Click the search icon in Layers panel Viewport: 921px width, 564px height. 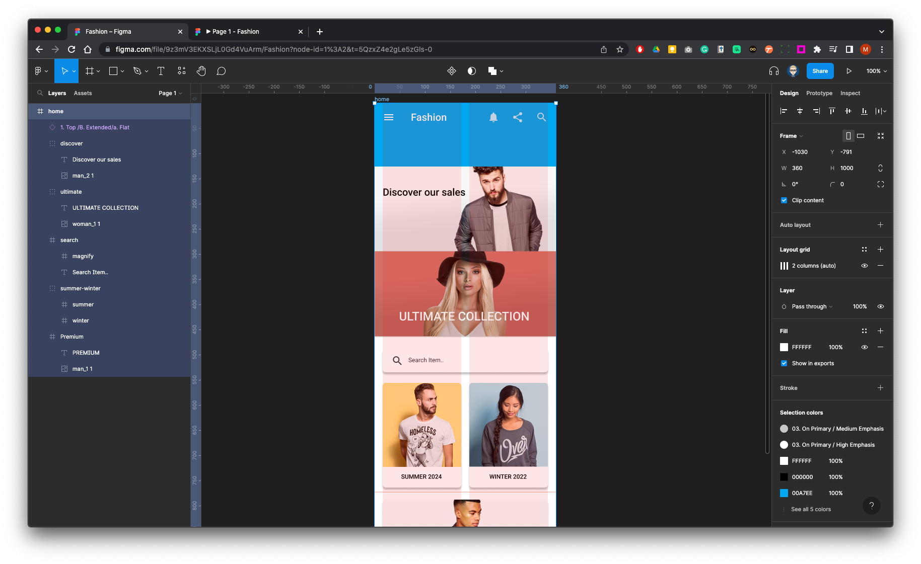[x=40, y=93]
